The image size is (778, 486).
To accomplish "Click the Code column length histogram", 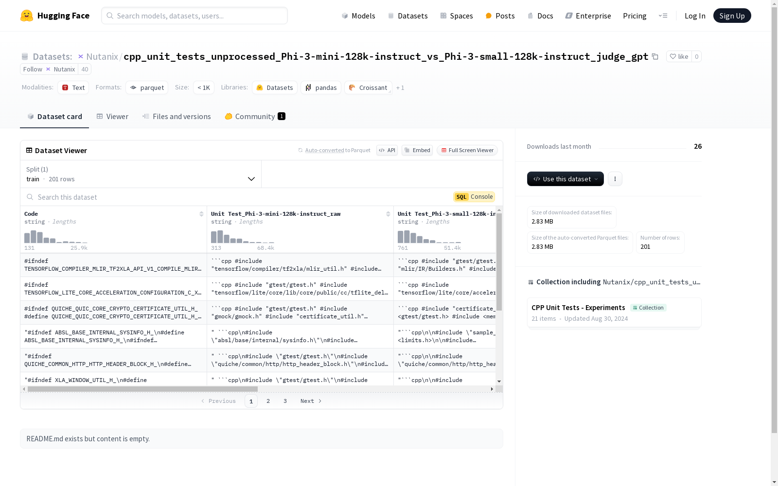I will pos(56,237).
